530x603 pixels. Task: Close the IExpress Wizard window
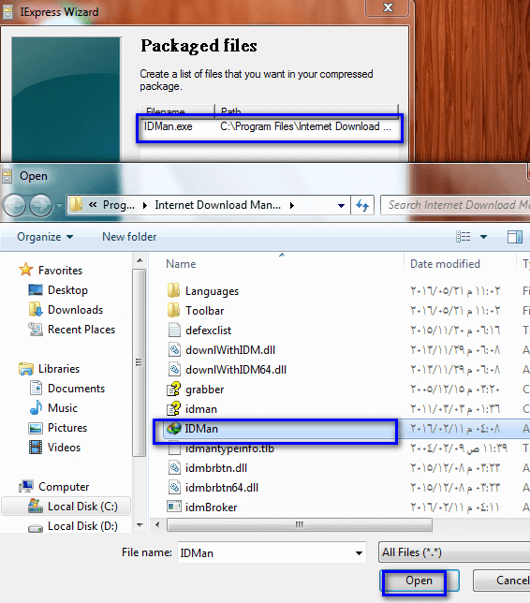point(388,7)
